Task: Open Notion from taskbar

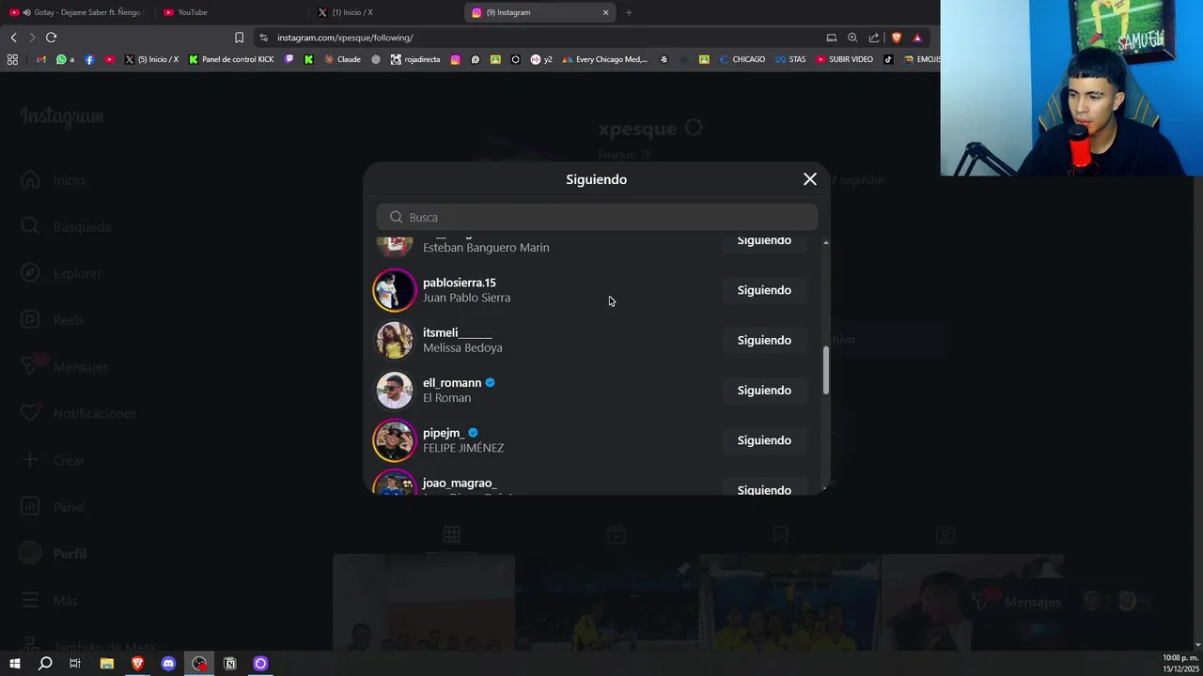Action: [229, 664]
